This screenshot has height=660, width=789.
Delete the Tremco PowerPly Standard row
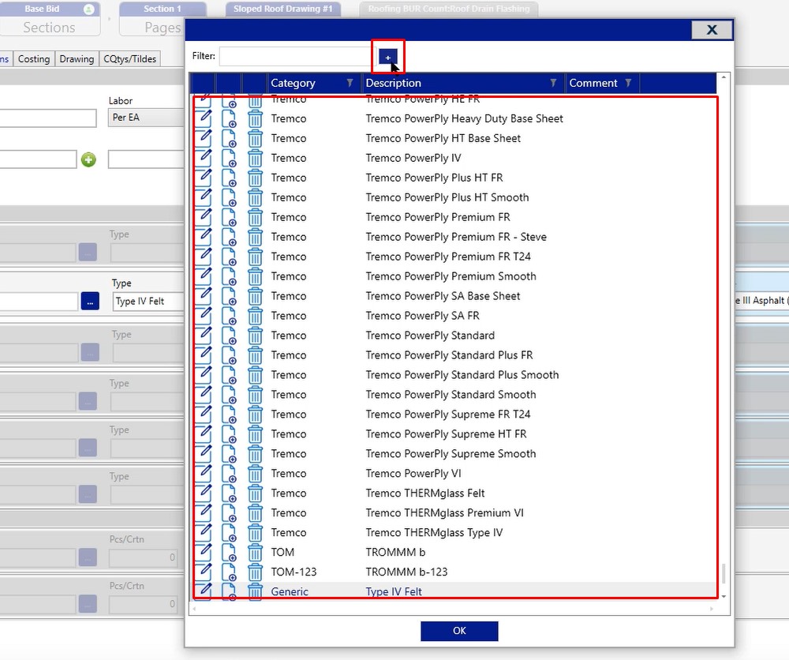tap(255, 336)
